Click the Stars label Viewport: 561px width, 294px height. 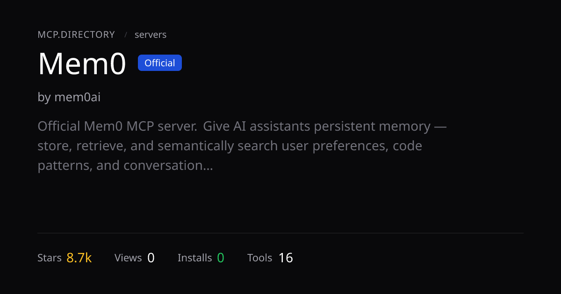click(50, 258)
